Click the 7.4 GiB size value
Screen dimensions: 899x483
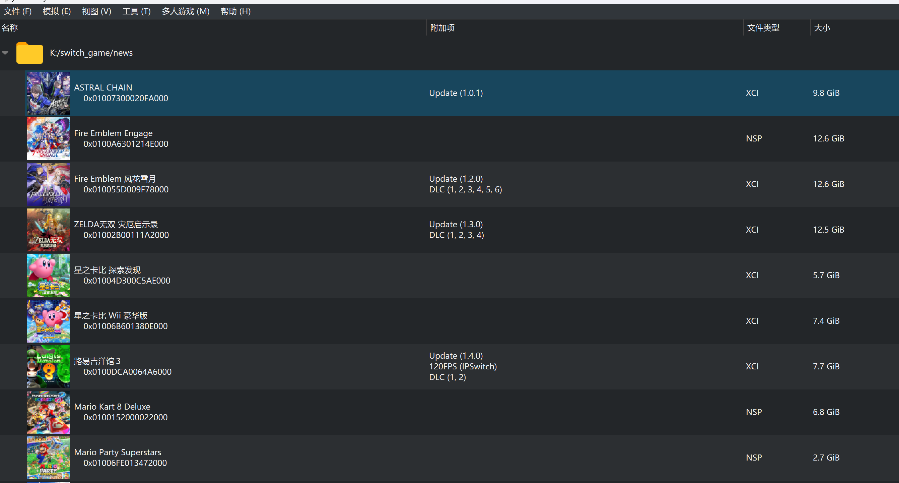tap(826, 321)
